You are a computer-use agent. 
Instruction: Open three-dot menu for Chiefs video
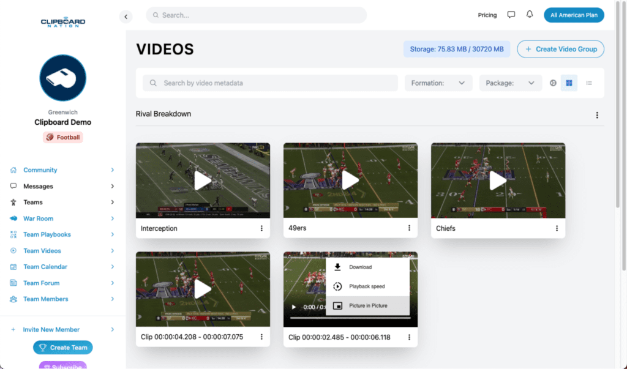(557, 228)
